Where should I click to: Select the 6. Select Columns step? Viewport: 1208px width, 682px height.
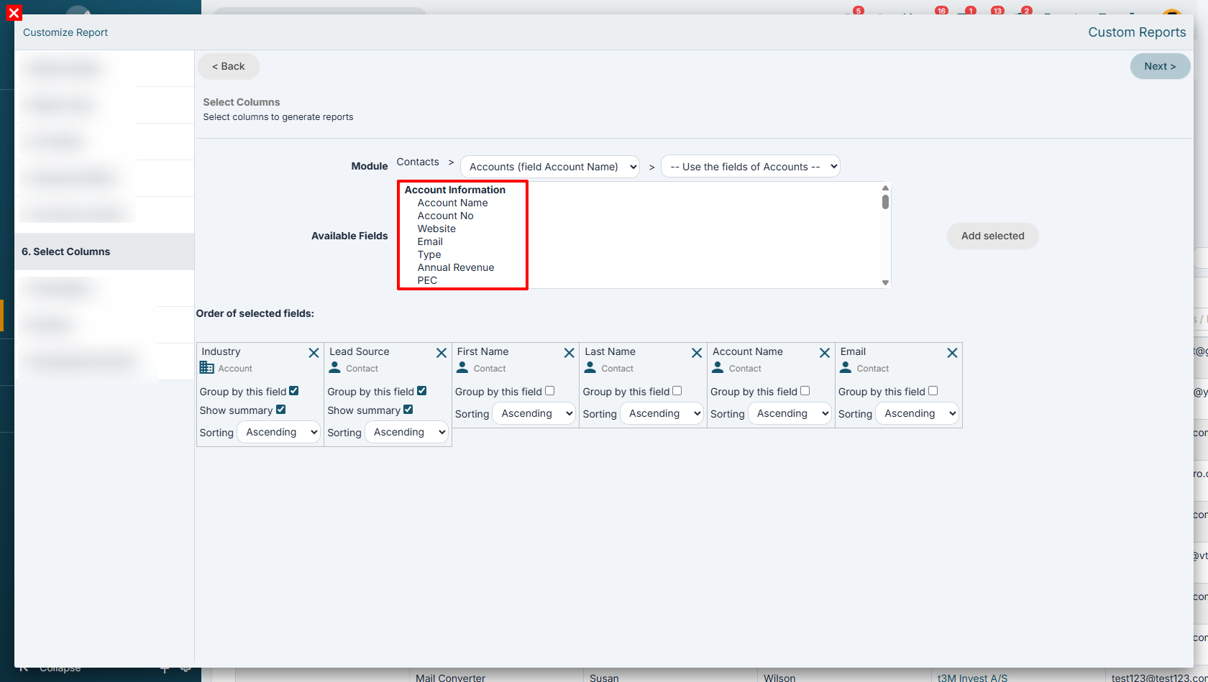pos(104,252)
